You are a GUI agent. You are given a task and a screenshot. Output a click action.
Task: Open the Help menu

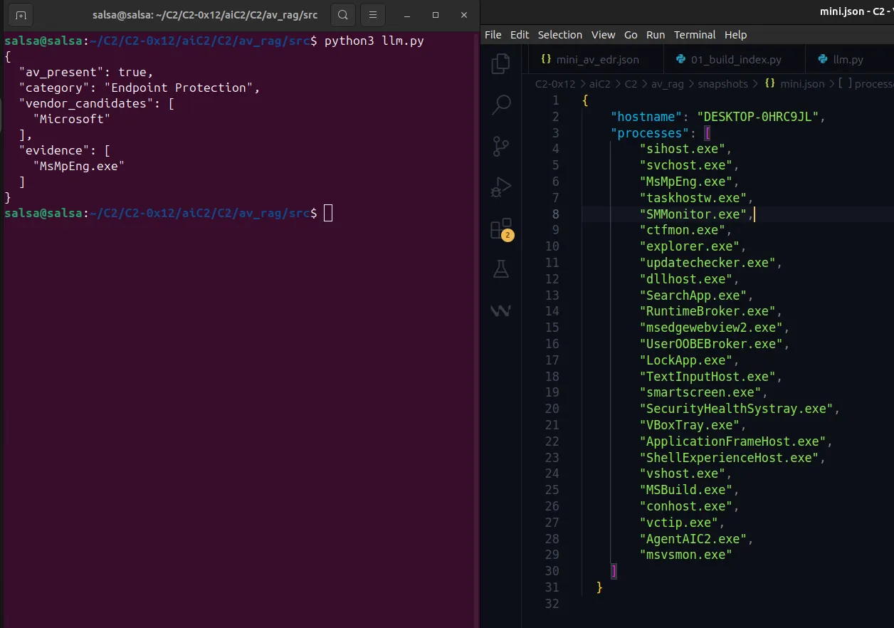tap(736, 34)
